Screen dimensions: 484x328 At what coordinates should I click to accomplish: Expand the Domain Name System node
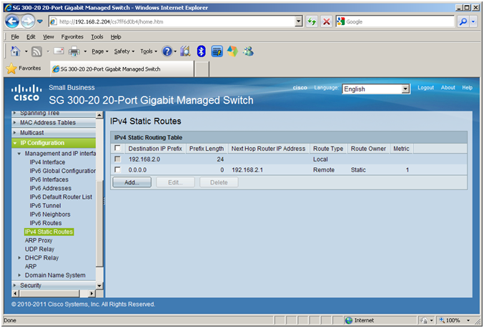coord(19,275)
